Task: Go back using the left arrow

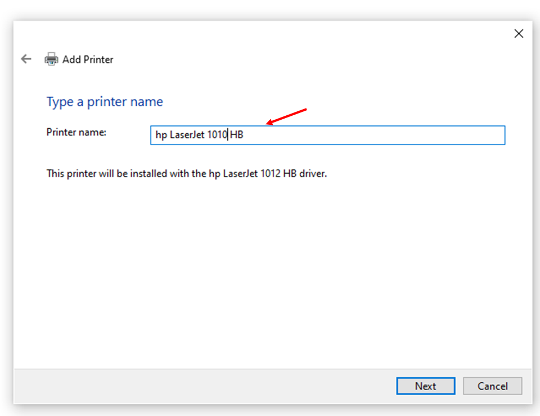Action: [x=26, y=59]
